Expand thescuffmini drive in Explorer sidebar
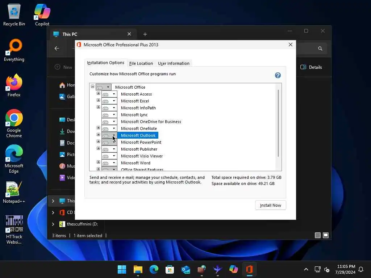Viewport: 371px width, 278px height. pos(53,224)
